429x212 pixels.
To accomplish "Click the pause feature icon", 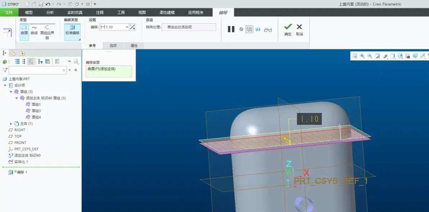I will click(231, 29).
